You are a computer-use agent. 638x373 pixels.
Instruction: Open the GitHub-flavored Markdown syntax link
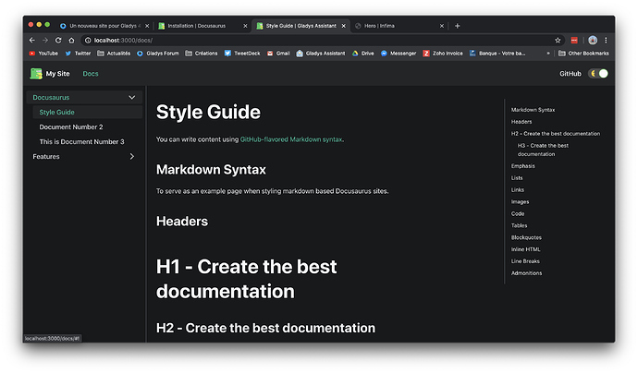coord(291,139)
